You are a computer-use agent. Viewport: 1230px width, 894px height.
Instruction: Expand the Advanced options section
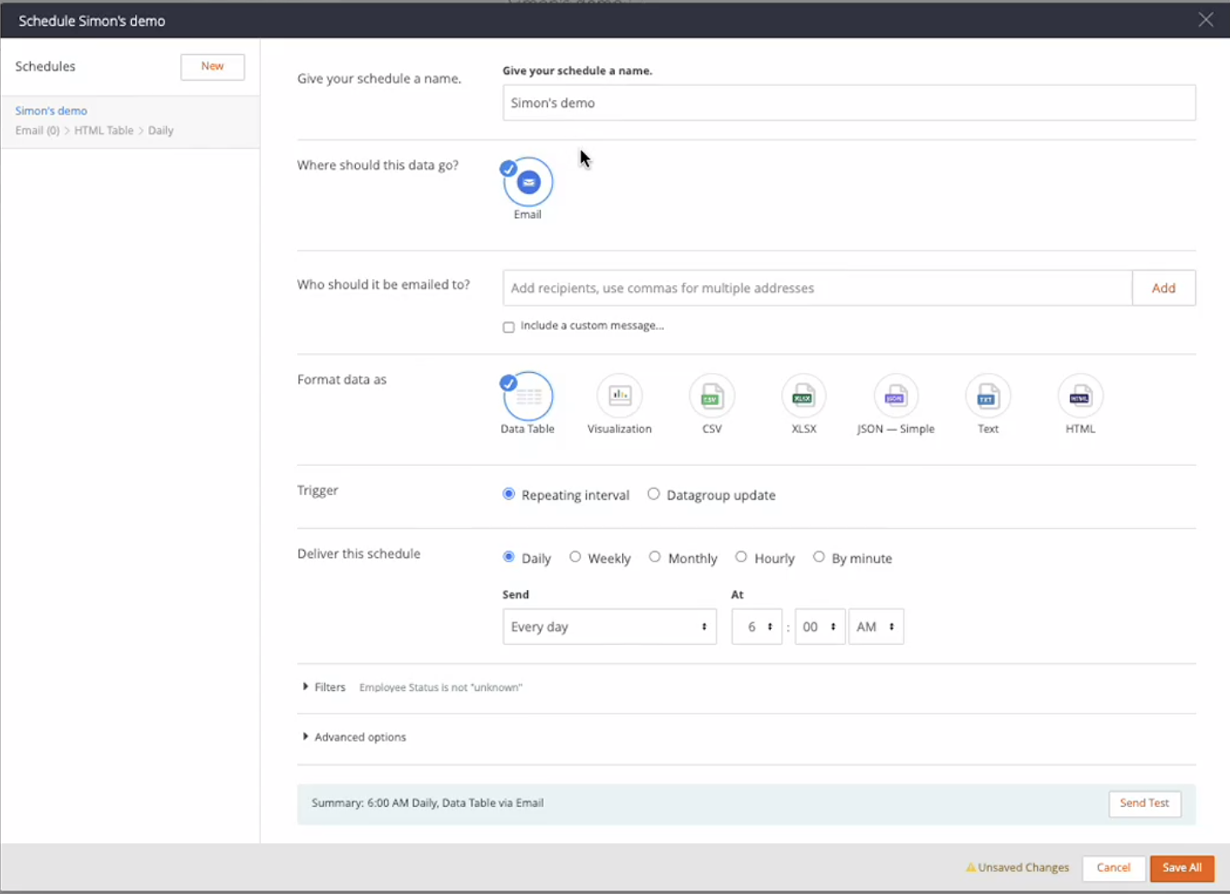click(x=354, y=737)
